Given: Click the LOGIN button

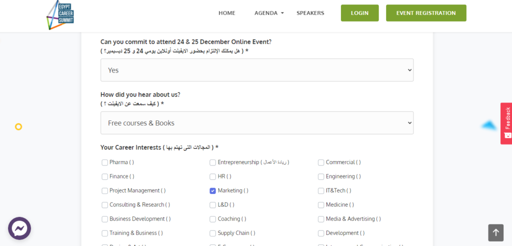Looking at the screenshot, I should tap(360, 13).
